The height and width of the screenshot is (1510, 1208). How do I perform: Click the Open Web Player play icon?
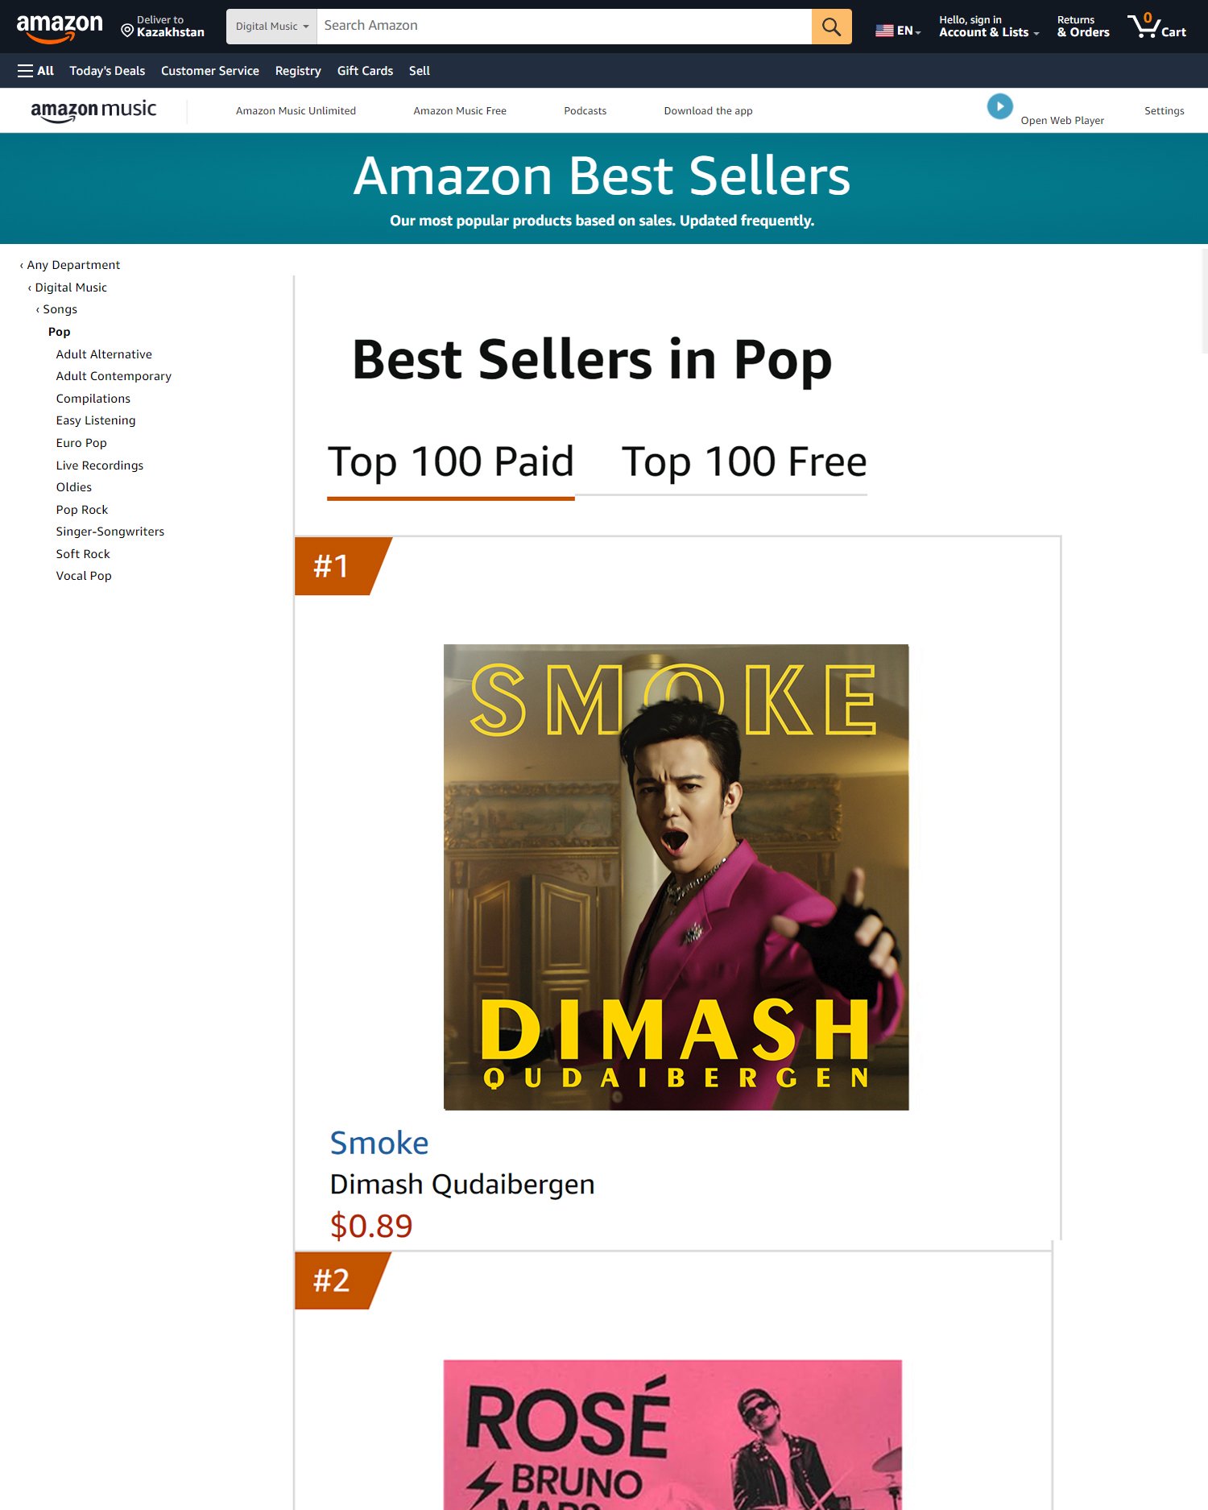click(999, 106)
